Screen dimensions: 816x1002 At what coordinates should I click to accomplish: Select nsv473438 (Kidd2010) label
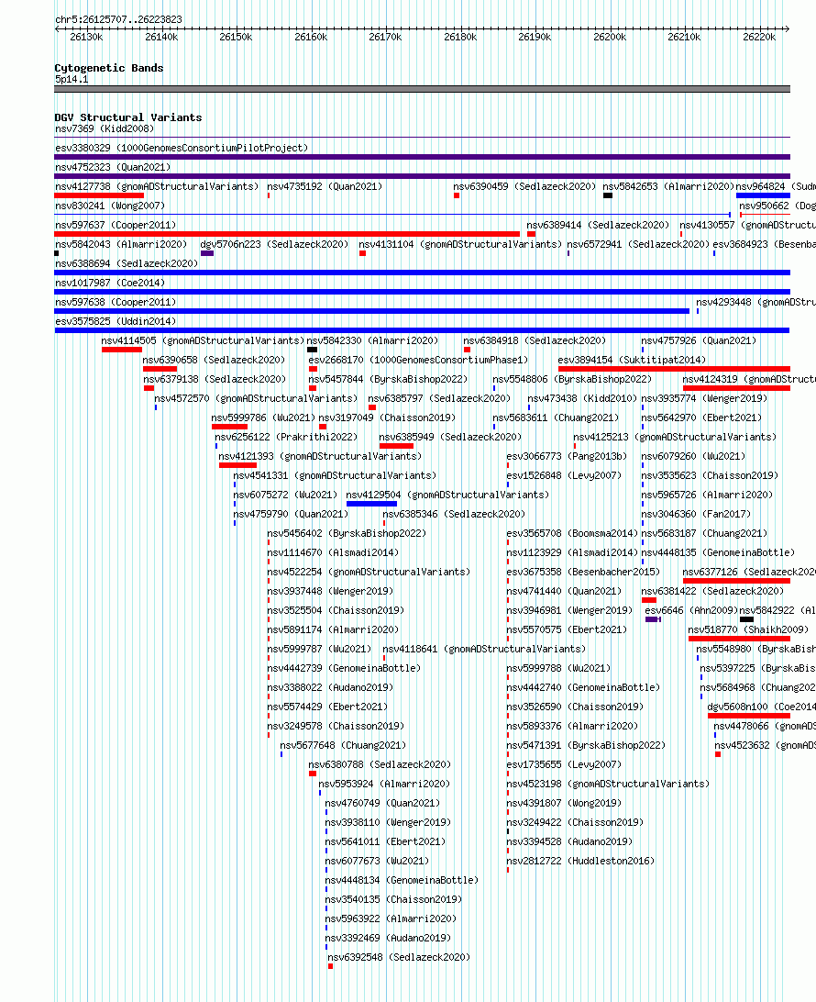[x=582, y=397]
